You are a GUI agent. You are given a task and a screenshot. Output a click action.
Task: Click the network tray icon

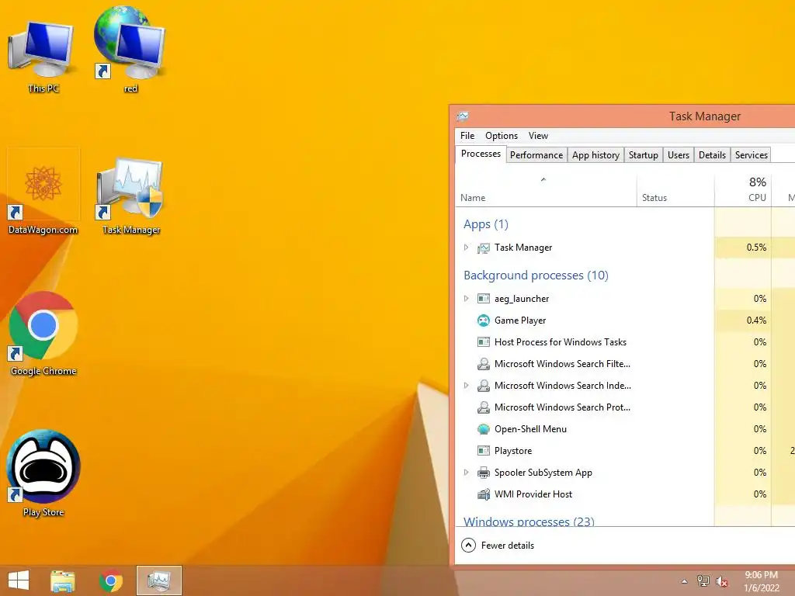click(x=703, y=580)
